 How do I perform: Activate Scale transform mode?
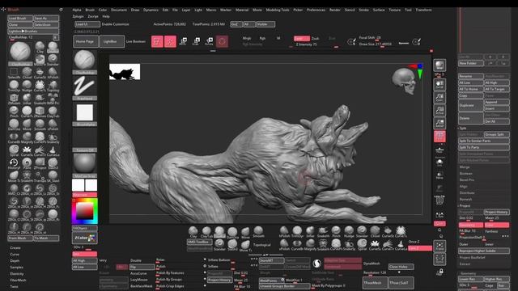pyautogui.click(x=196, y=41)
